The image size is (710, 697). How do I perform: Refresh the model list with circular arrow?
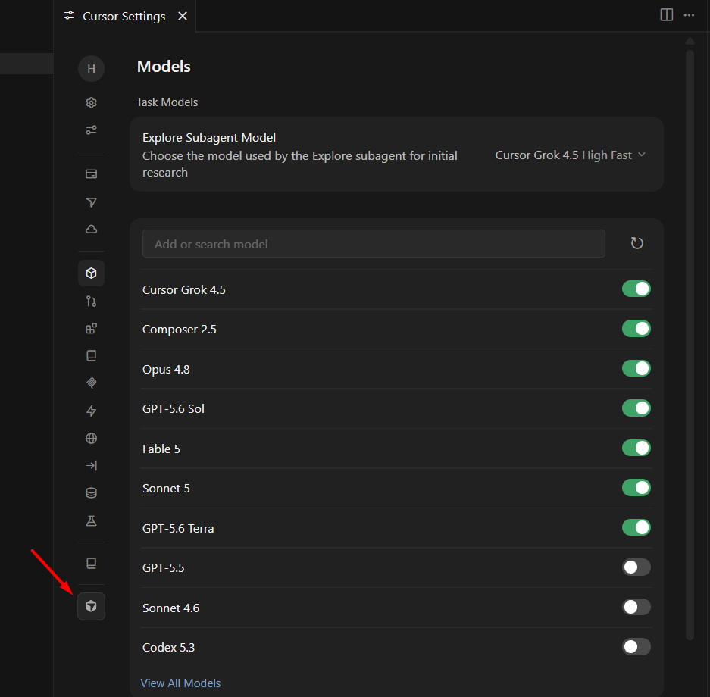coord(636,243)
